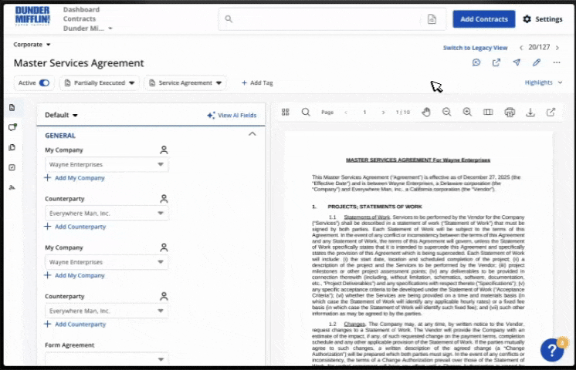Image resolution: width=576 pixels, height=370 pixels.
Task: Print the document using printer icon
Action: [510, 113]
